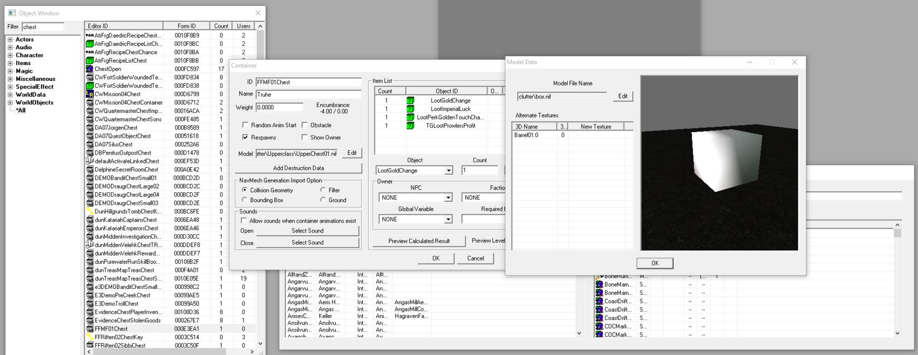This screenshot has height=355, width=918.
Task: Select the Bounding Box radio button
Action: [x=244, y=200]
